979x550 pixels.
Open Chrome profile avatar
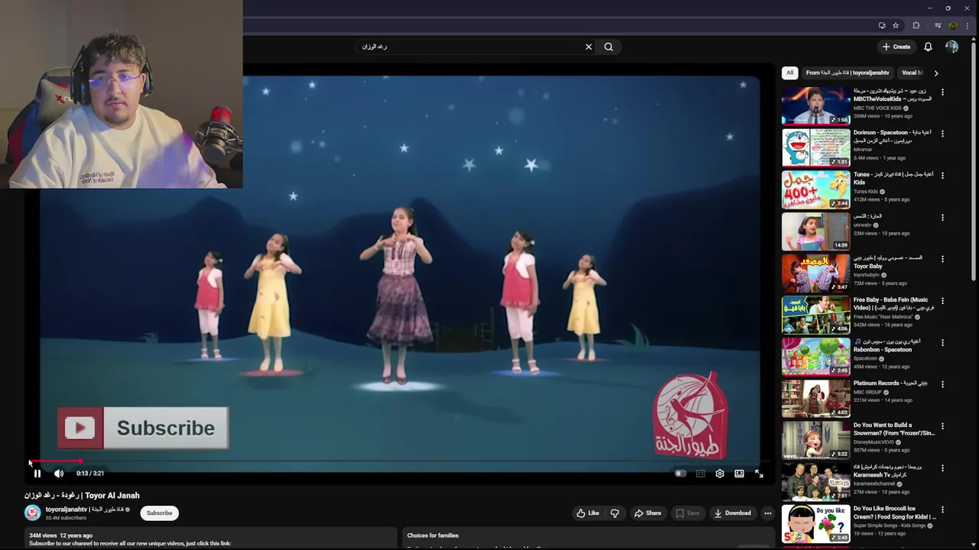[x=953, y=25]
